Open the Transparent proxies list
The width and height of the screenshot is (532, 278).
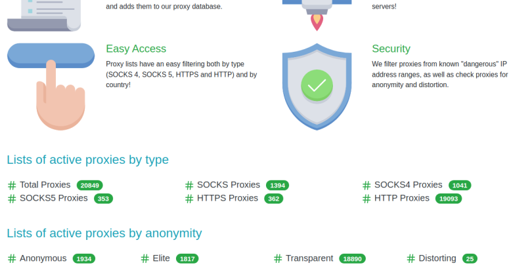coord(309,258)
